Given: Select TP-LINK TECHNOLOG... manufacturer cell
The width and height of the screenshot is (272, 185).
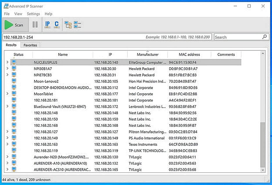Looking at the screenshot, I should (147, 151).
